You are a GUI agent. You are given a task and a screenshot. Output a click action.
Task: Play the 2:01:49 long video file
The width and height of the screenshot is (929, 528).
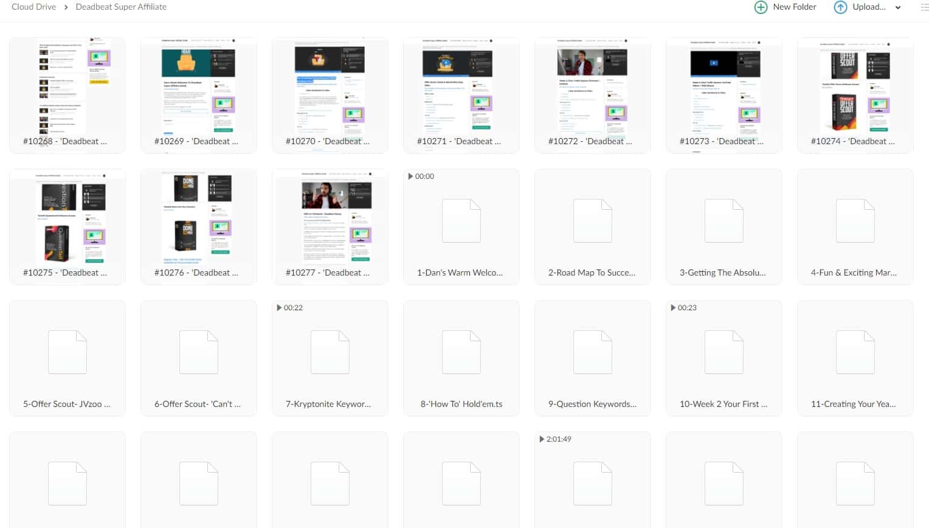592,484
